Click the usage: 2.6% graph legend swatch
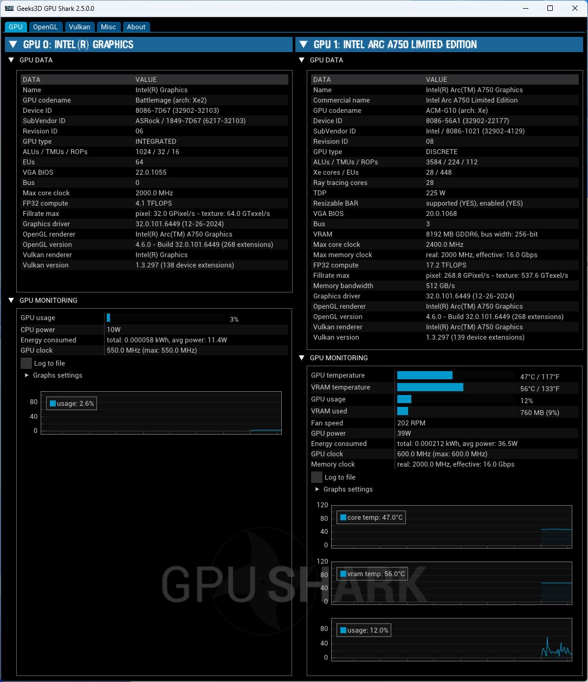Image resolution: width=588 pixels, height=682 pixels. click(53, 404)
